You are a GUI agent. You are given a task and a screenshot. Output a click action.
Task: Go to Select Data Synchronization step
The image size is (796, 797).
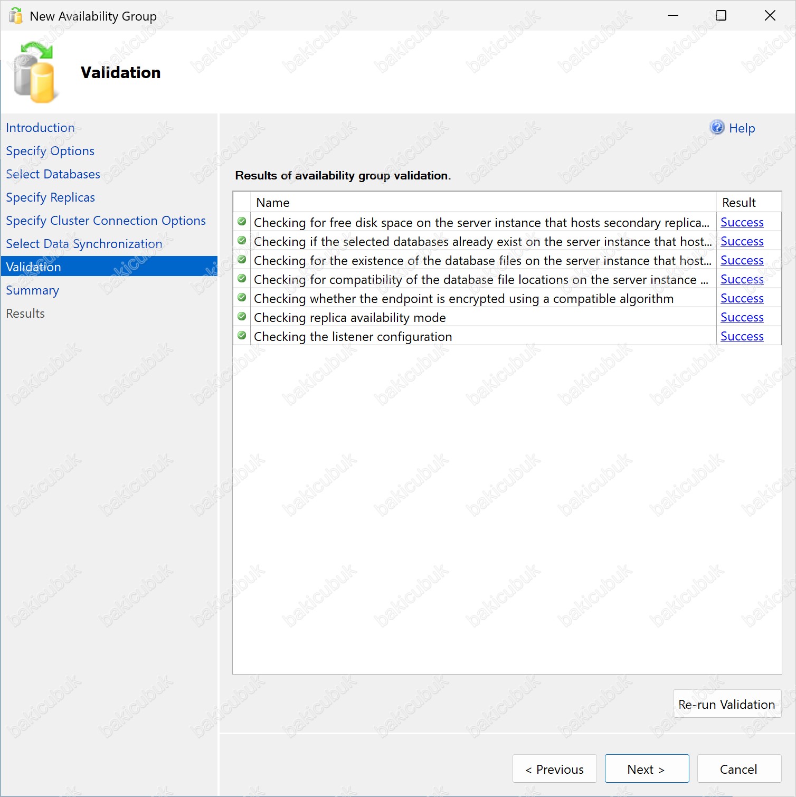point(84,244)
